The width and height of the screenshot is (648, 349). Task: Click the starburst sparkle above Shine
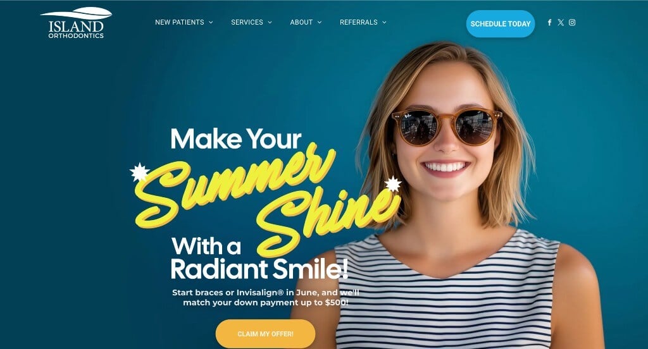click(x=392, y=184)
